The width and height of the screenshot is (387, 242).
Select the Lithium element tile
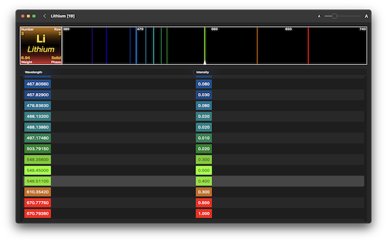click(x=41, y=45)
